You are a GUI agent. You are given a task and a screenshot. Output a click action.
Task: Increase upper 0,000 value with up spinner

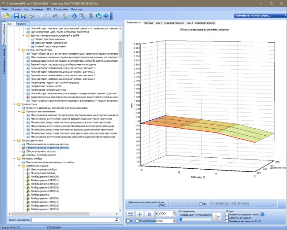coord(174,213)
